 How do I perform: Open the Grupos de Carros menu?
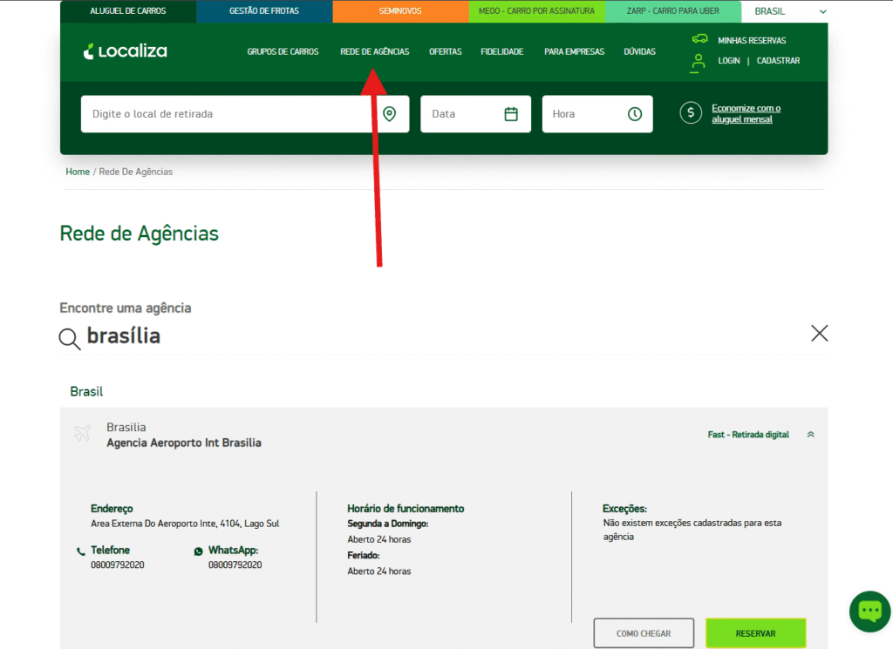click(x=283, y=51)
